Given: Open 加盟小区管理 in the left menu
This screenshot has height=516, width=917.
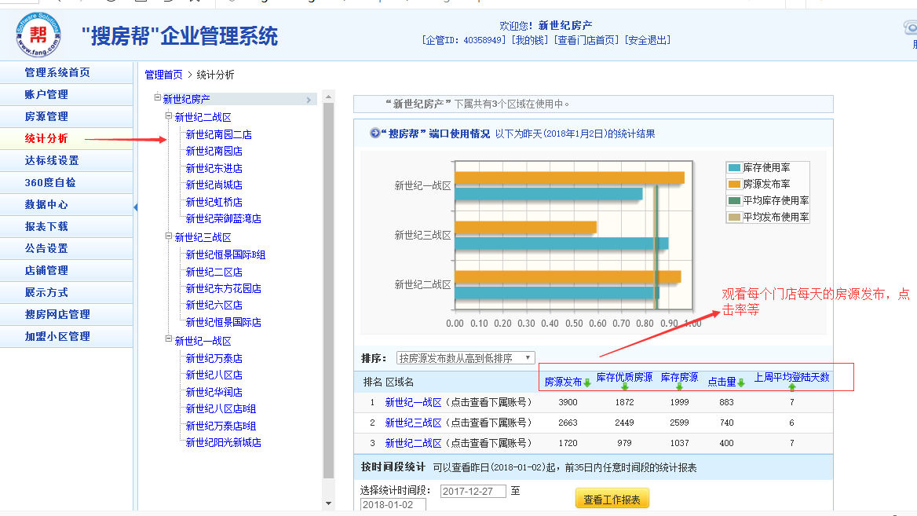Looking at the screenshot, I should click(x=57, y=336).
